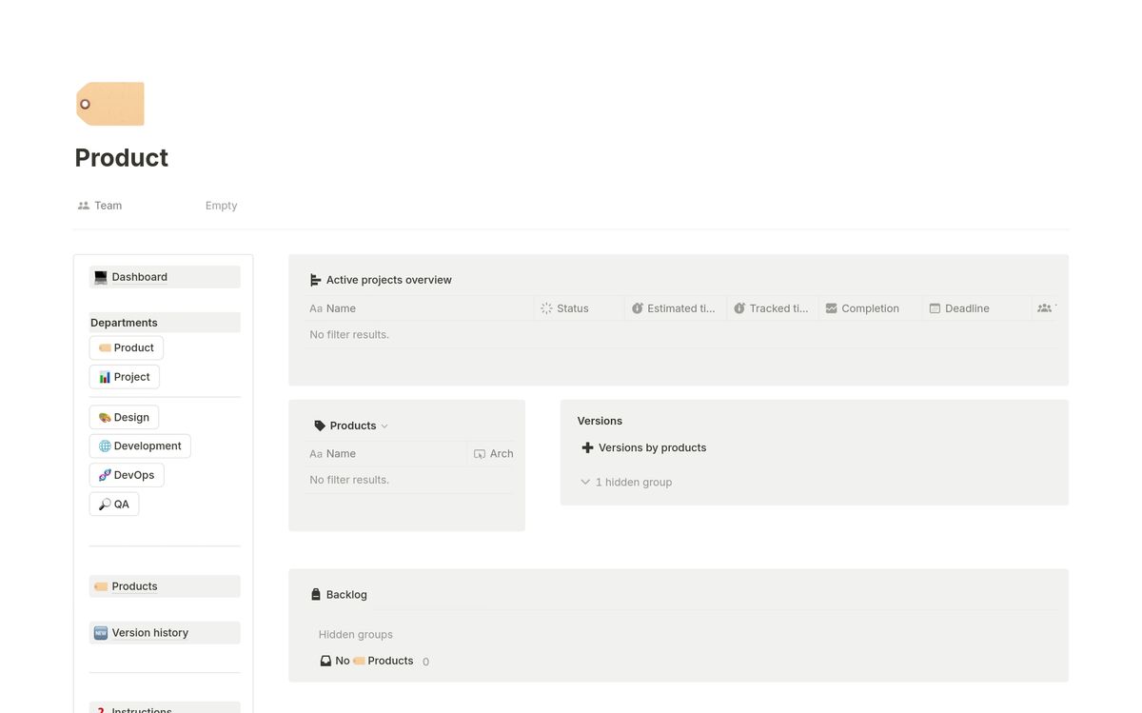1142x713 pixels.
Task: Click the Products database tag icon
Action: [320, 426]
